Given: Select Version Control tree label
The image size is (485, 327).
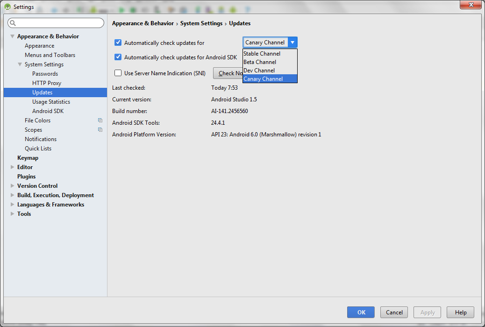Looking at the screenshot, I should (37, 185).
